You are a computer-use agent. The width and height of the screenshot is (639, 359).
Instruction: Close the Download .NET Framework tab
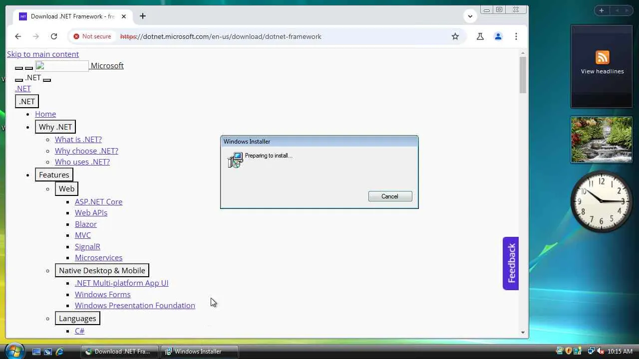[x=124, y=16]
